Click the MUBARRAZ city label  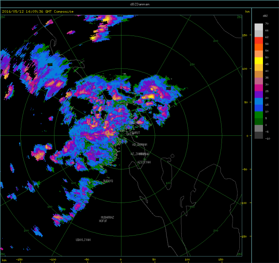pos(107,217)
